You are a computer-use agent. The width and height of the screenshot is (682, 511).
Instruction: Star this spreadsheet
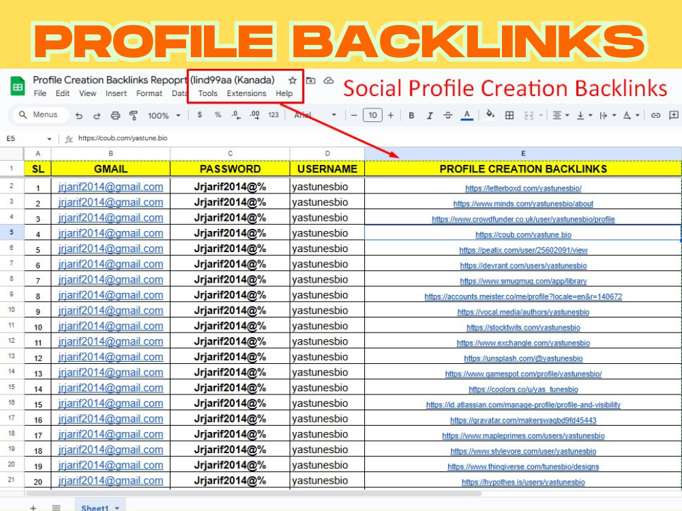coord(292,80)
